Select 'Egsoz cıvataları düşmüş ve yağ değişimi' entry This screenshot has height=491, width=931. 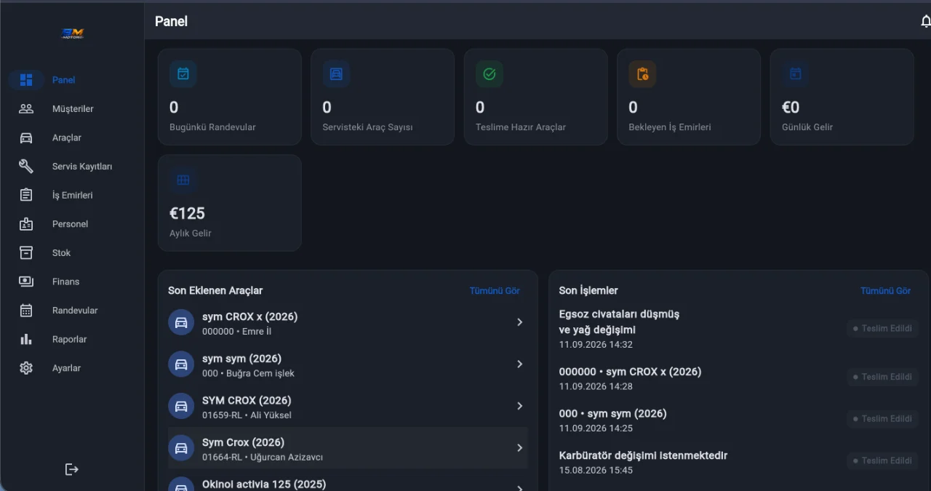619,322
